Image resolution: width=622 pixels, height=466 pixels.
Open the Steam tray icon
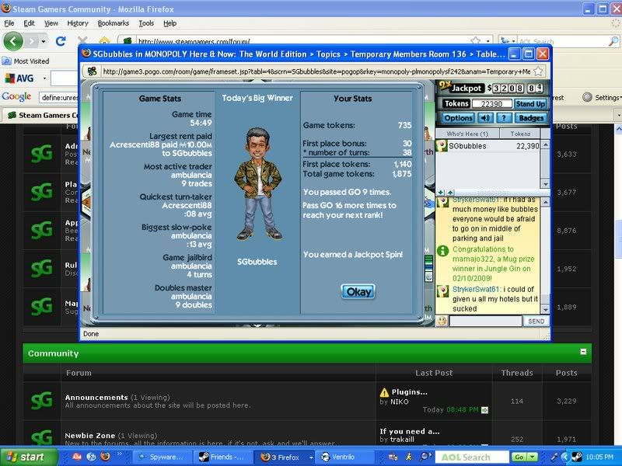point(576,457)
